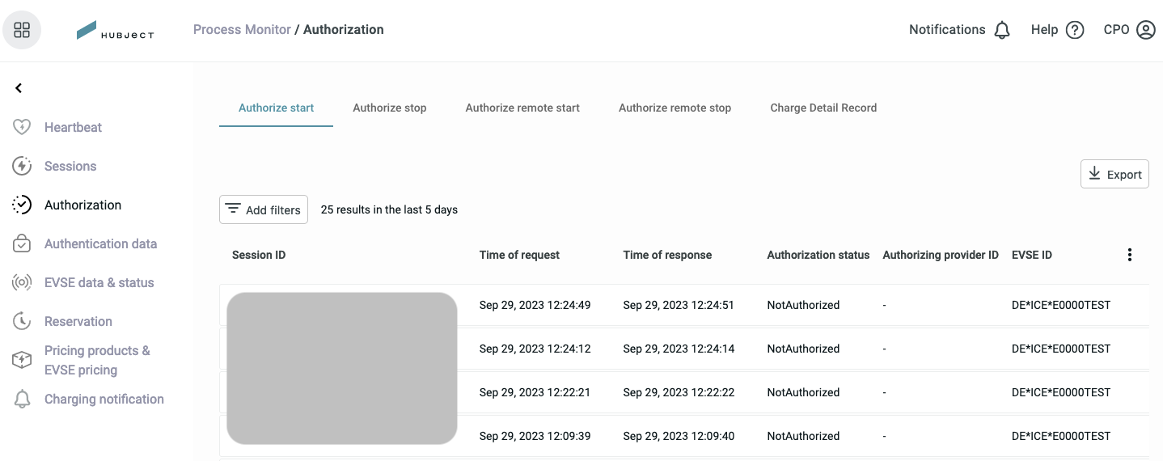This screenshot has height=461, width=1163.
Task: Click Notifications label in header
Action: tap(947, 29)
